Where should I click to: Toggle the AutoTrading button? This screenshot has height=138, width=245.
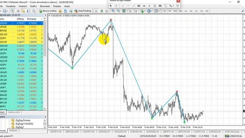(x=83, y=11)
